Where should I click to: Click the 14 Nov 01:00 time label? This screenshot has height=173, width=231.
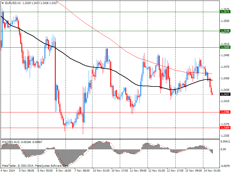click(212, 170)
